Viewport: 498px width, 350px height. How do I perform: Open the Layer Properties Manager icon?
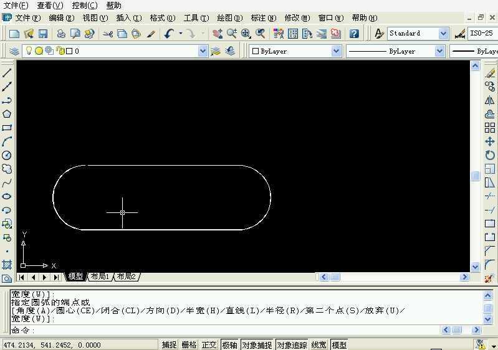[x=14, y=51]
